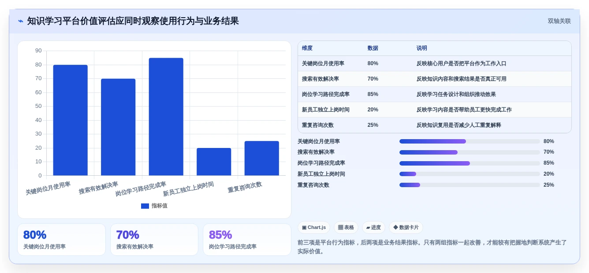The height and width of the screenshot is (273, 589).
Task: Click 反映学习任务设计和组织推动效果 description
Action: click(x=456, y=94)
